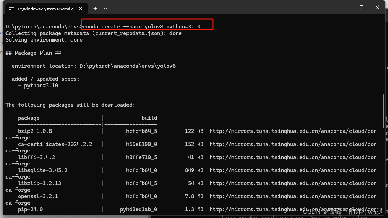Click the 'bzip2-1.0.8' package name
Image resolution: width=388 pixels, height=218 pixels.
click(35, 131)
